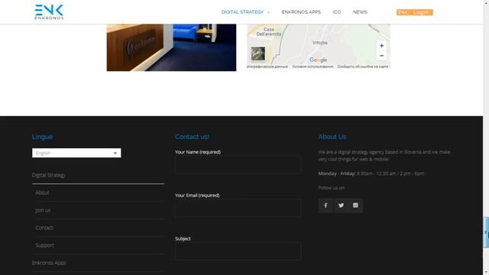The height and width of the screenshot is (275, 489).
Task: Click the Contact us! heading
Action: point(192,137)
